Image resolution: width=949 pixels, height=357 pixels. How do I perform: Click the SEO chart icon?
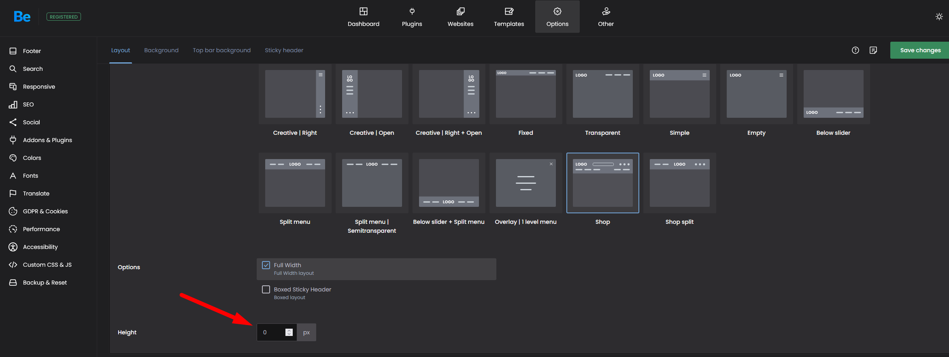pyautogui.click(x=13, y=104)
